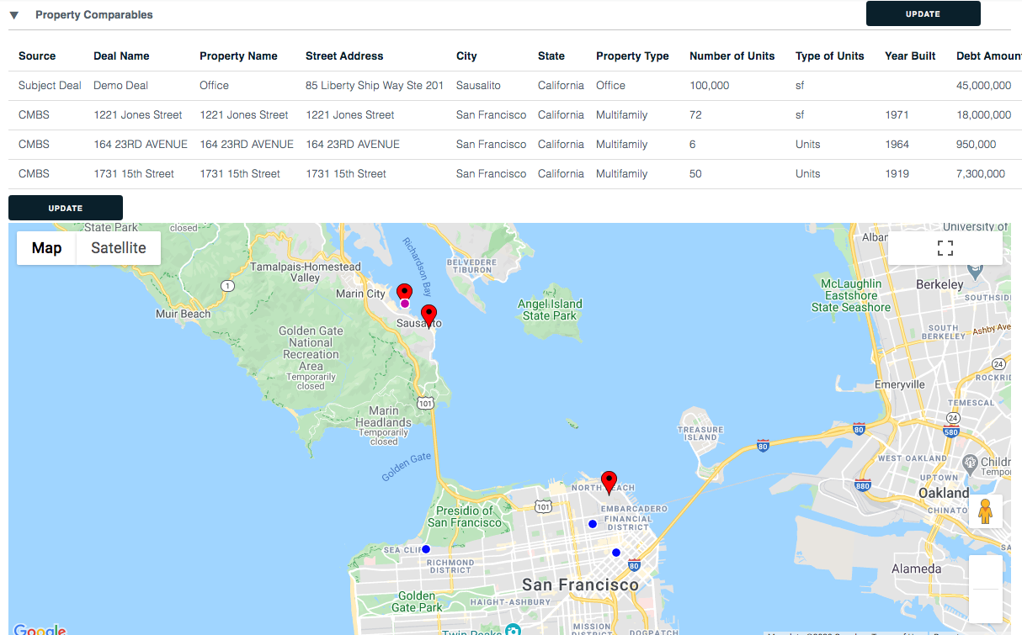1022x635 pixels.
Task: Click the Angel Island State Park map label
Action: pyautogui.click(x=551, y=310)
